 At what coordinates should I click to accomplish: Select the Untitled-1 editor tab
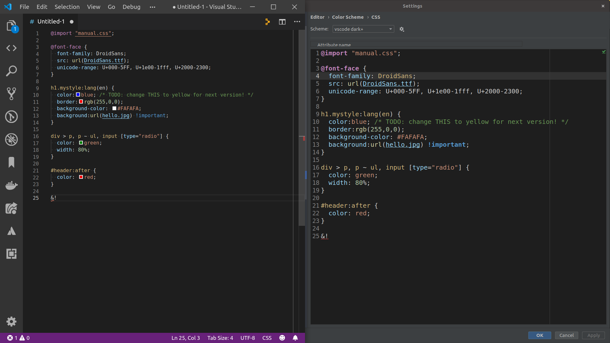tap(51, 22)
